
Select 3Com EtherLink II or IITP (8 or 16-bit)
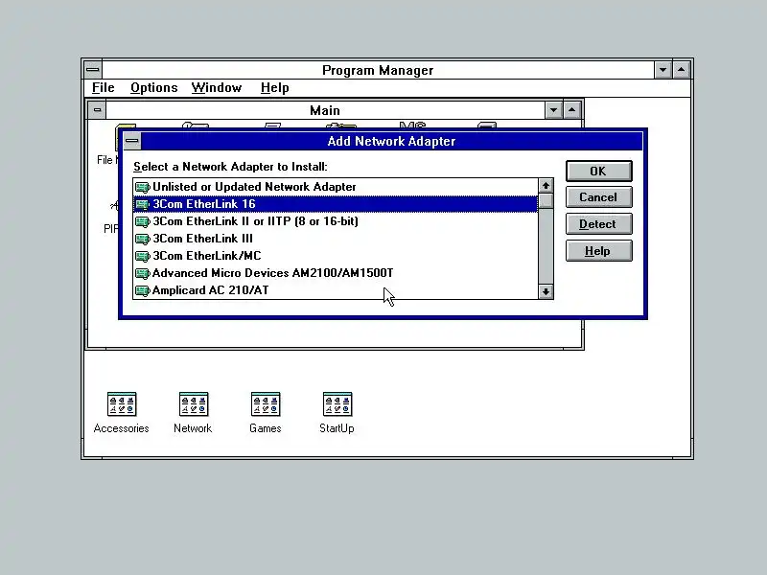335,221
